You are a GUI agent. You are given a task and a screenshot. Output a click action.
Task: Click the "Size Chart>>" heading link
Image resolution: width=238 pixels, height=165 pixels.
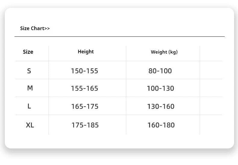click(35, 28)
